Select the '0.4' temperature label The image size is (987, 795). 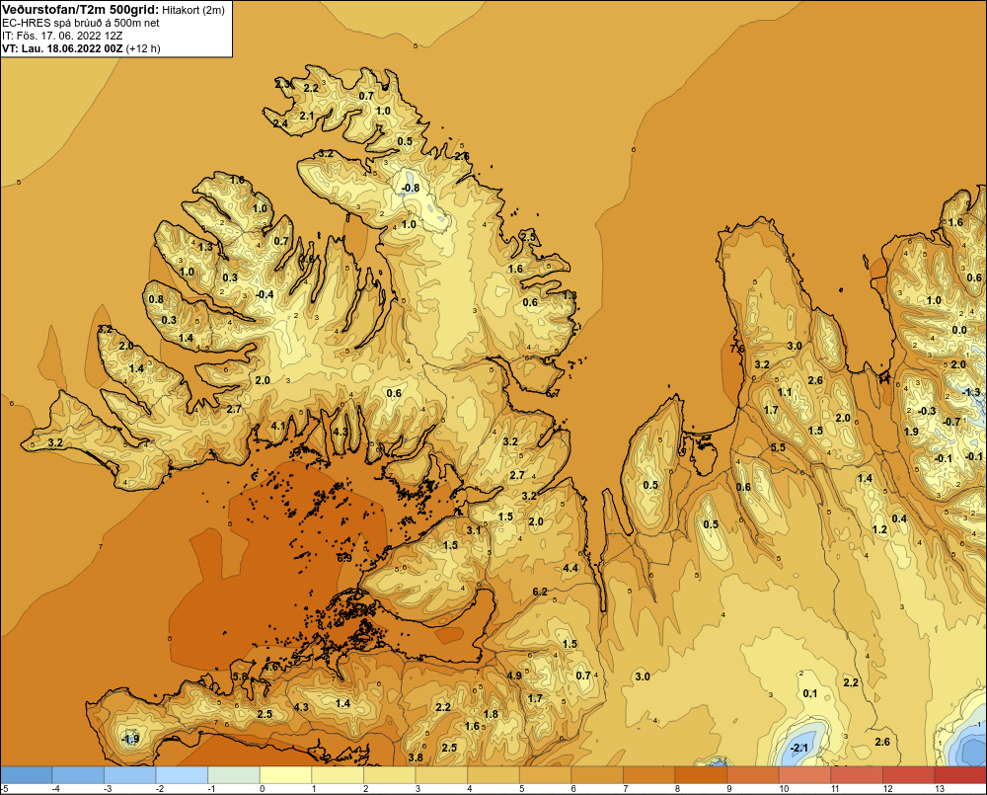coord(899,518)
